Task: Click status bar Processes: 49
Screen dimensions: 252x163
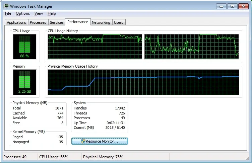Action: tap(15, 157)
